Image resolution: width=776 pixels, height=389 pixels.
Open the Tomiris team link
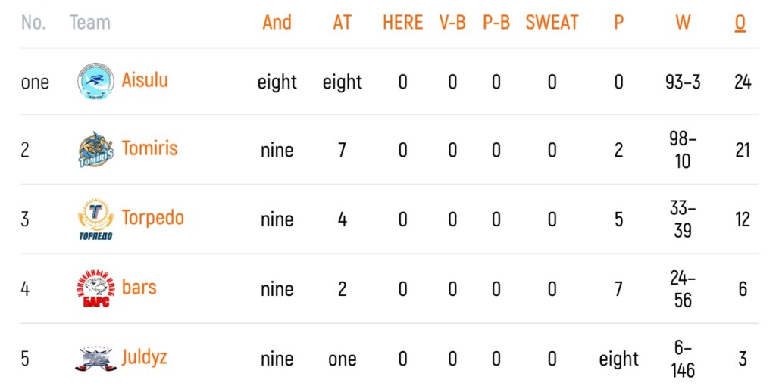pyautogui.click(x=149, y=148)
